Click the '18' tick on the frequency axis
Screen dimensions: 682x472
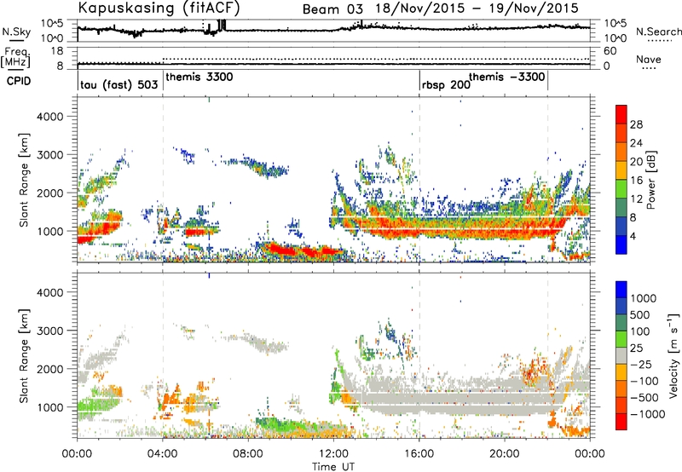point(57,51)
